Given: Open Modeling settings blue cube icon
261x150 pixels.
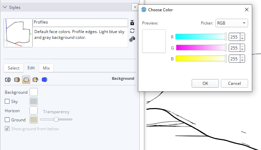Looking at the screenshot, I should 45,80.
